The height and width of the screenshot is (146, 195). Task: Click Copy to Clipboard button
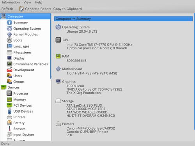coord(67,9)
